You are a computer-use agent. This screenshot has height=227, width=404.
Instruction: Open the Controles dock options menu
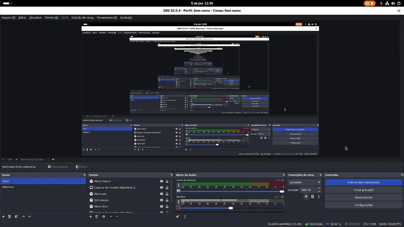point(402,175)
